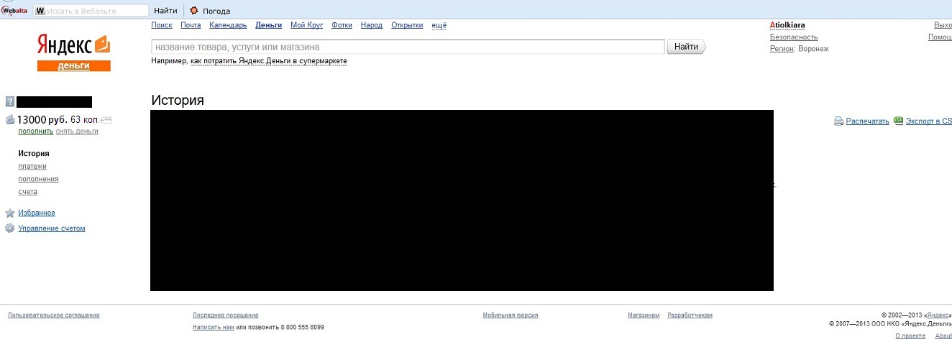Open the Atiolkiara user name menu
This screenshot has height=342, width=952.
tap(787, 25)
